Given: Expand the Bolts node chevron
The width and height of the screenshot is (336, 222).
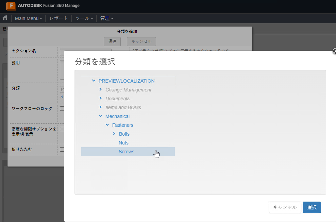Looking at the screenshot, I should [114, 134].
